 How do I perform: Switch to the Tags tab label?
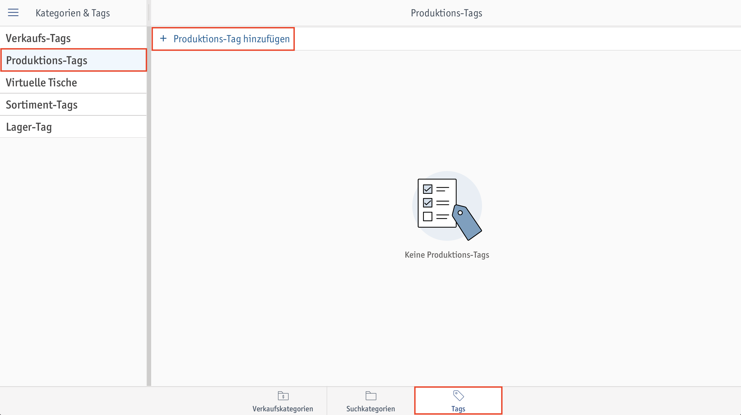pos(458,409)
